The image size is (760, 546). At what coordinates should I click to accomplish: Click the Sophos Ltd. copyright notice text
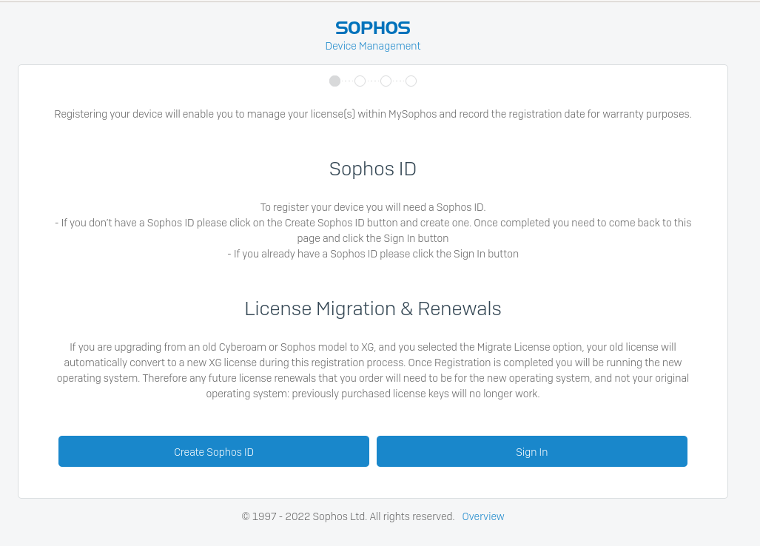click(348, 516)
